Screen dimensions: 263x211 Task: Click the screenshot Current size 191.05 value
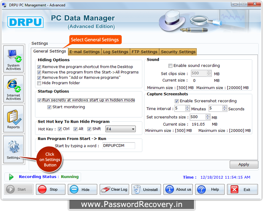[198, 124]
